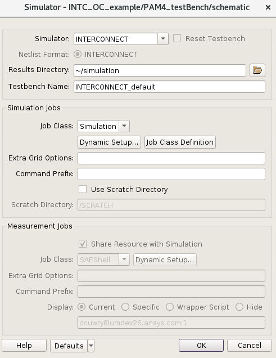Click Measurement Jobs Extra Grid Options field
276x358 pixels.
[171, 276]
